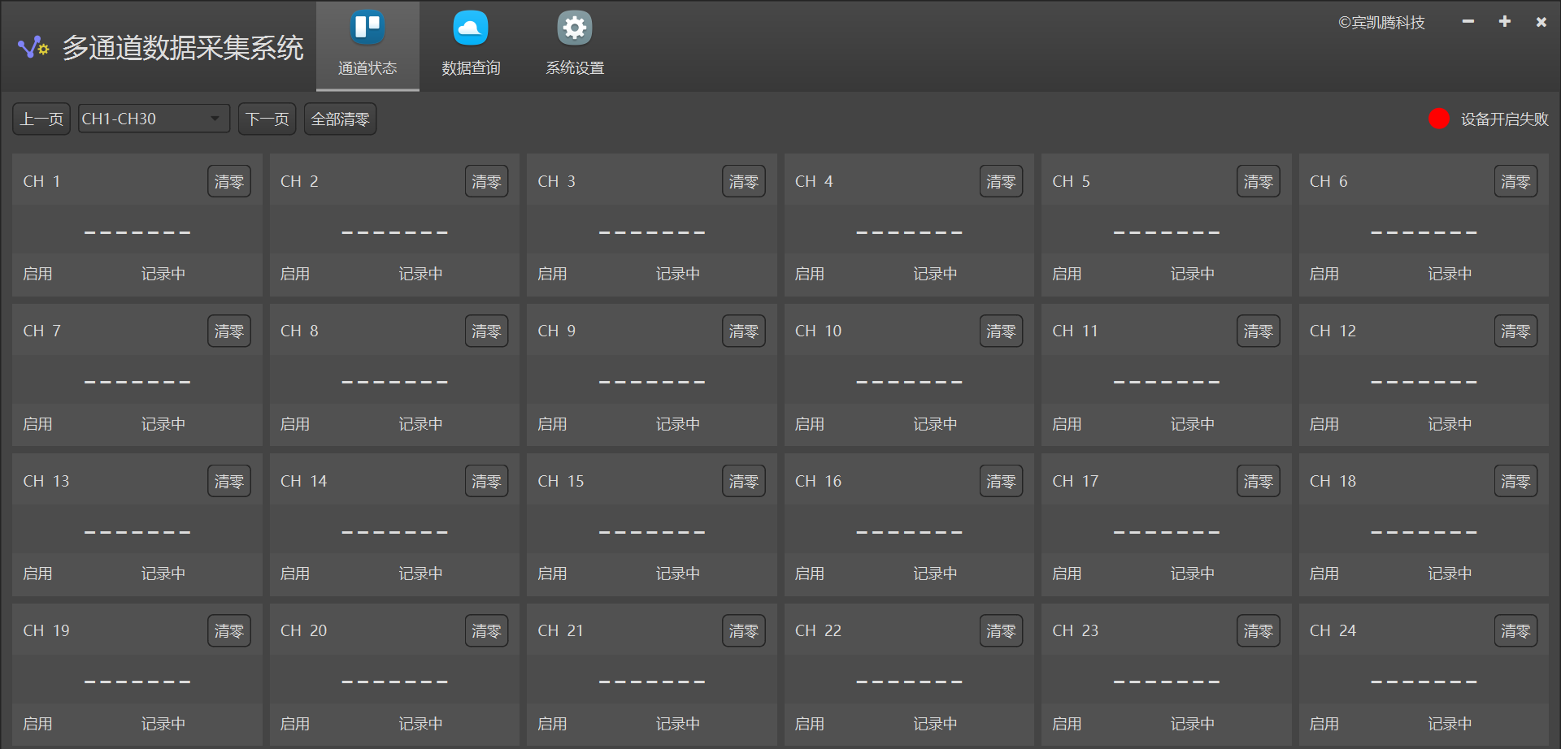1561x749 pixels.
Task: Switch to the 数据查询 tab
Action: 471,46
